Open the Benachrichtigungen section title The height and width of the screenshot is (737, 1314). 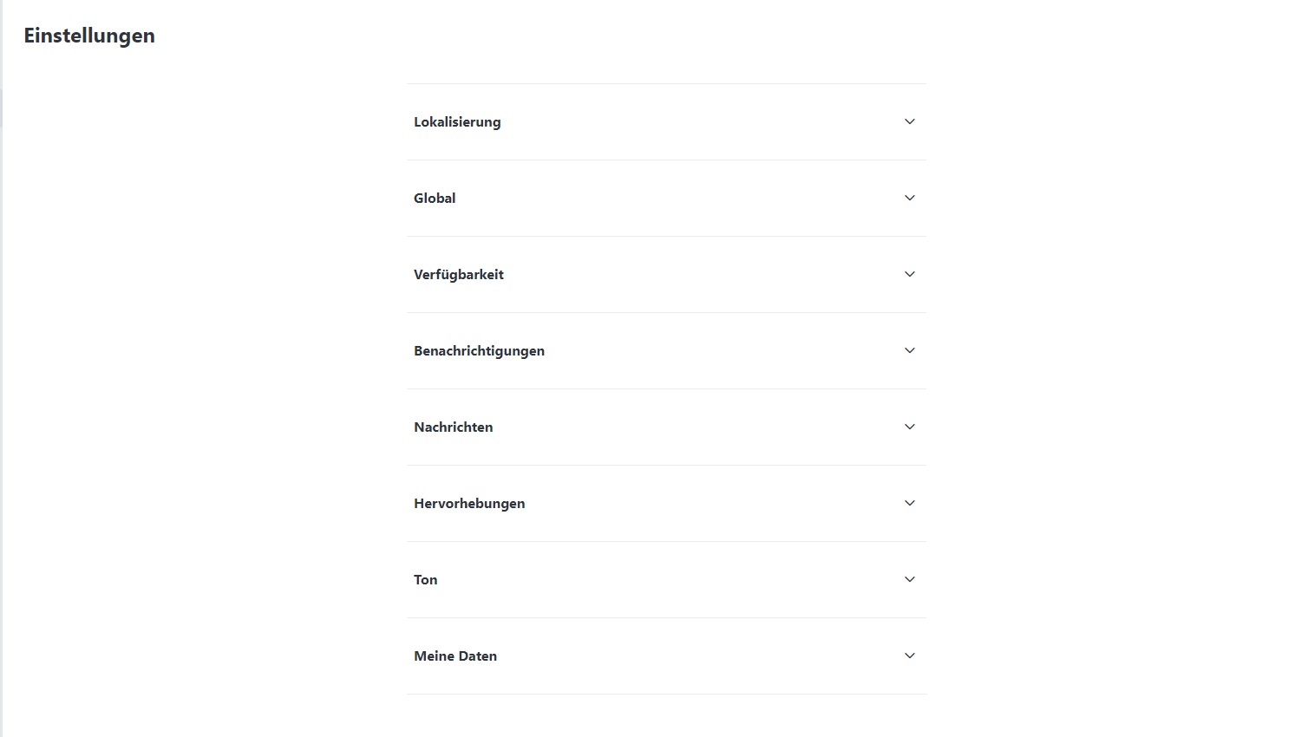click(x=479, y=351)
